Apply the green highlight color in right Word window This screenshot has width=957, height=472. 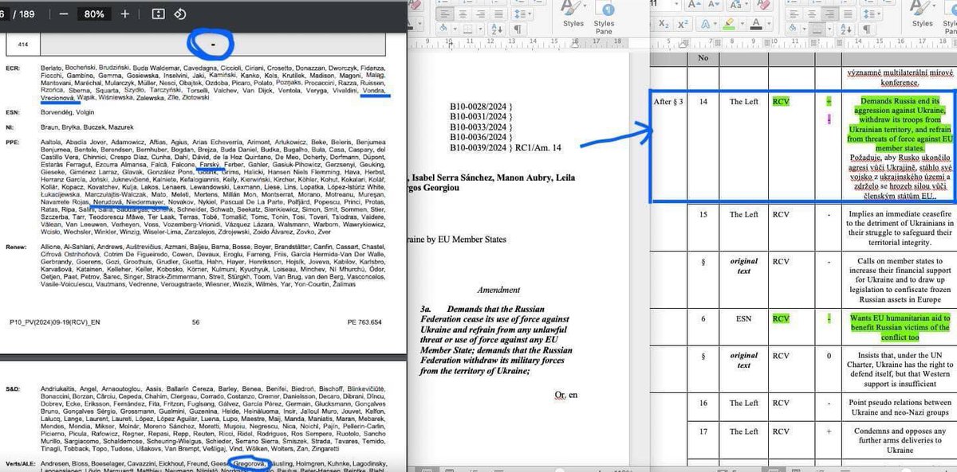(728, 24)
